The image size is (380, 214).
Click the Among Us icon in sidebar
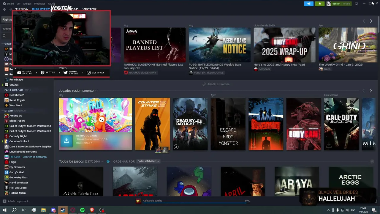point(7,116)
